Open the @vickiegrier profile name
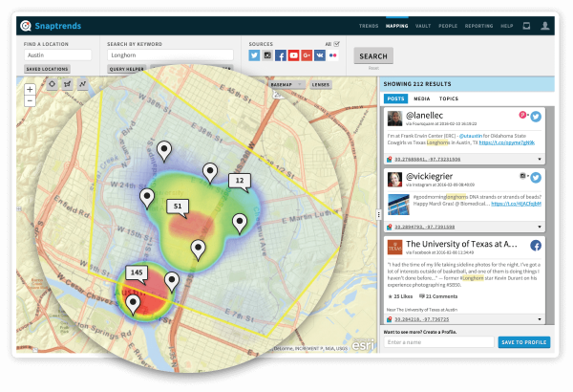The height and width of the screenshot is (392, 573). (x=430, y=177)
